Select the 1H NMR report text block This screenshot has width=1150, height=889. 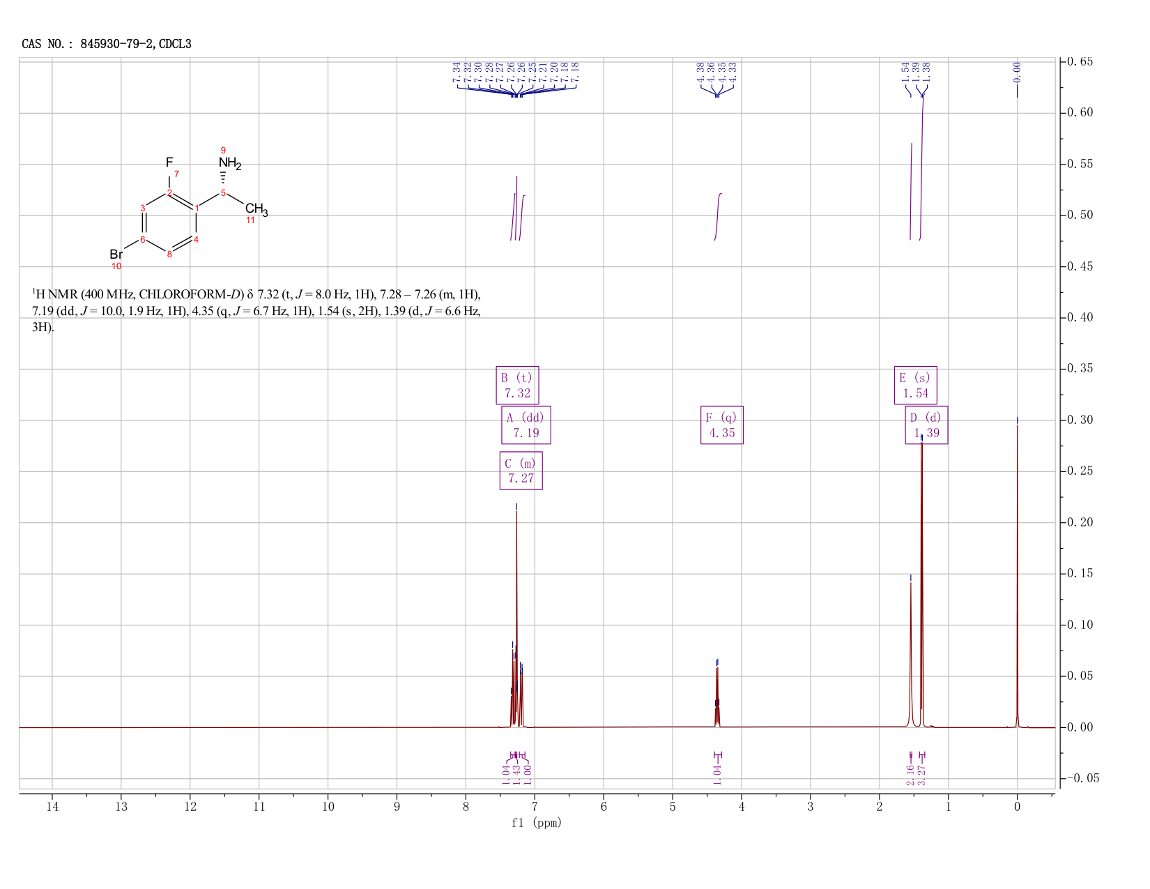point(256,310)
